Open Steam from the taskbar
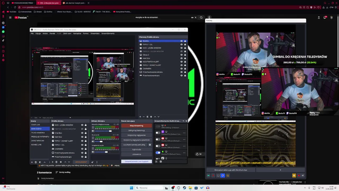Image resolution: width=339 pixels, height=191 pixels. [184, 188]
